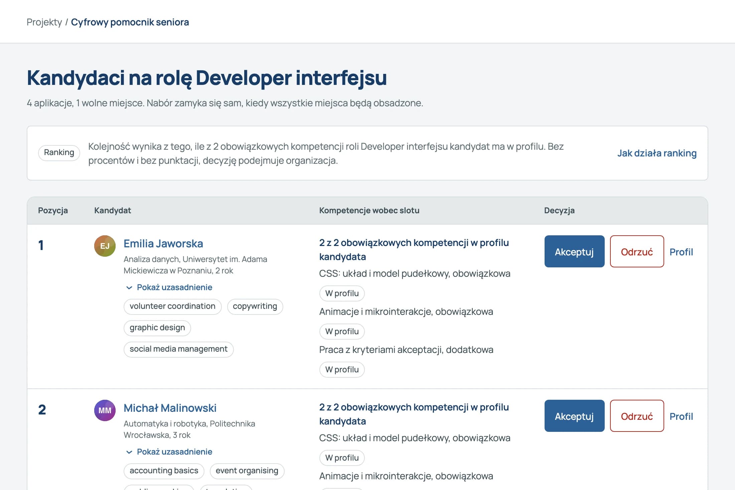Reject Emilia Jaworska with Odrzuć
Viewport: 735px width, 490px height.
point(637,251)
